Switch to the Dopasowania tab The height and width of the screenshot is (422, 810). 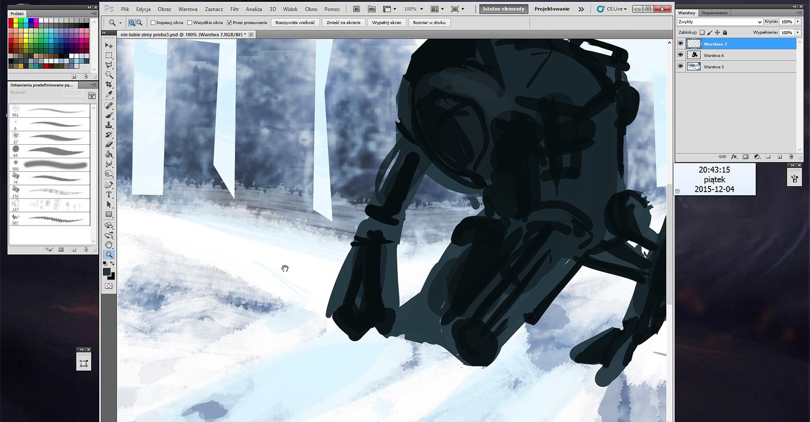(714, 12)
